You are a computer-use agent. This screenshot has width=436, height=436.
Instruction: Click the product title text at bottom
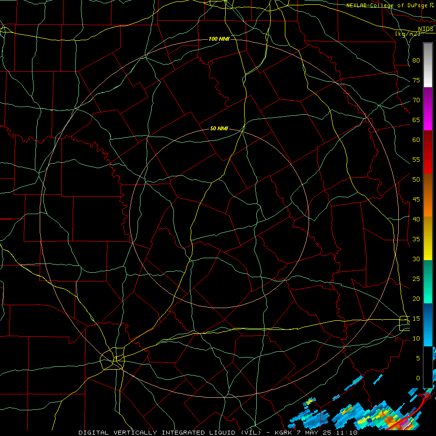point(218,433)
